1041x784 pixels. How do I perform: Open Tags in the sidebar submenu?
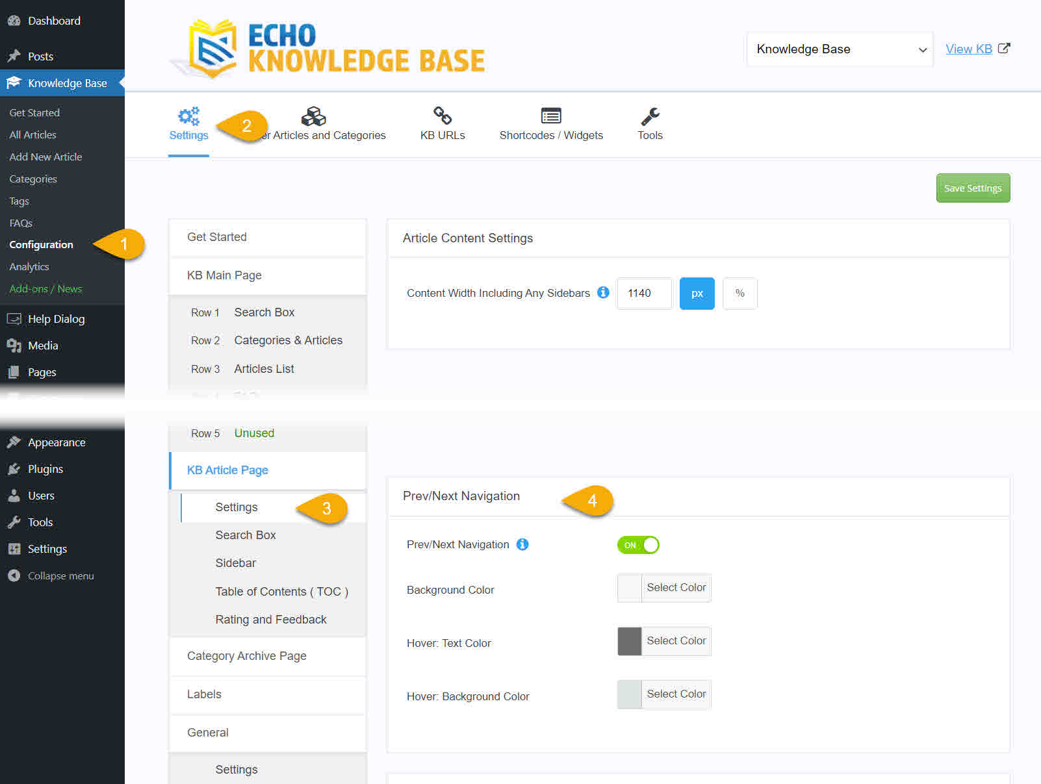(x=19, y=201)
